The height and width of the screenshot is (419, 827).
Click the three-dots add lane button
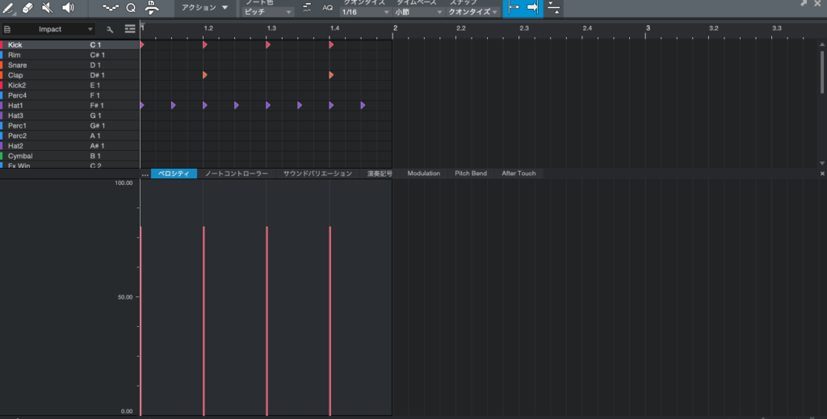click(x=145, y=174)
